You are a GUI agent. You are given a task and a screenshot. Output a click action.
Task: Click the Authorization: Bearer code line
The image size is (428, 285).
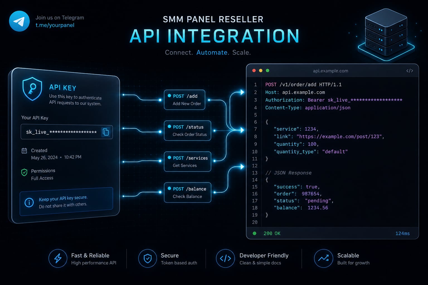point(334,100)
